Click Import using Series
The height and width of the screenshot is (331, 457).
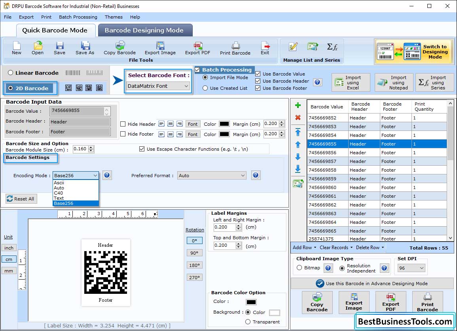point(434,83)
